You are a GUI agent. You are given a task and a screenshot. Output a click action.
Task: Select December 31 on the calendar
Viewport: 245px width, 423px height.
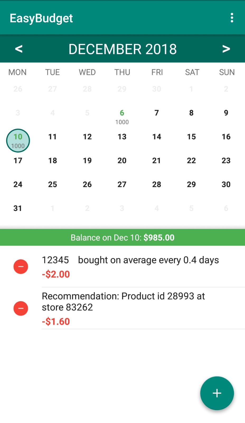tap(18, 208)
